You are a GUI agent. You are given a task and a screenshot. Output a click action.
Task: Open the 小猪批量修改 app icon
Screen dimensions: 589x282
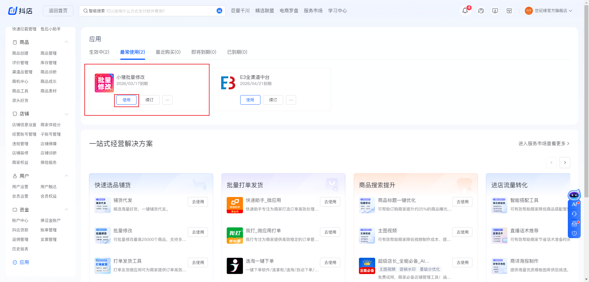click(104, 83)
